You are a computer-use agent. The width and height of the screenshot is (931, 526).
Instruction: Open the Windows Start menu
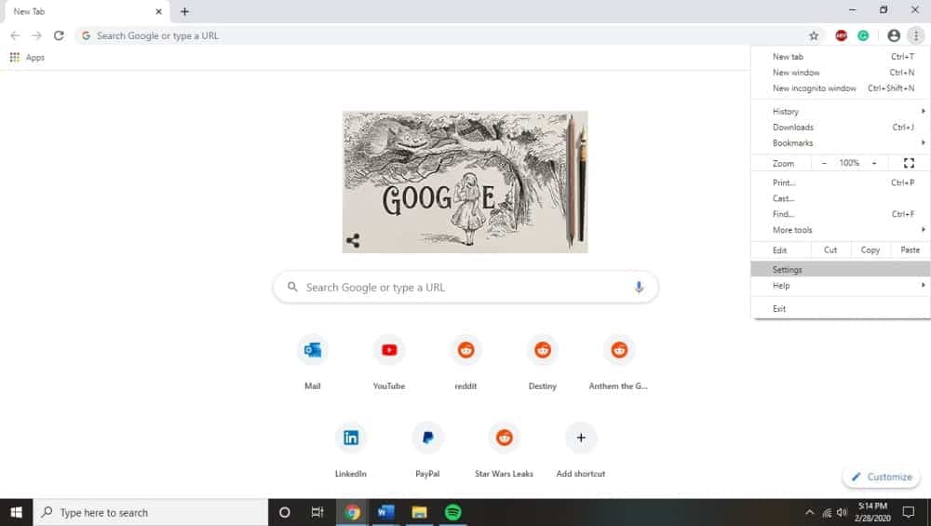pyautogui.click(x=16, y=512)
